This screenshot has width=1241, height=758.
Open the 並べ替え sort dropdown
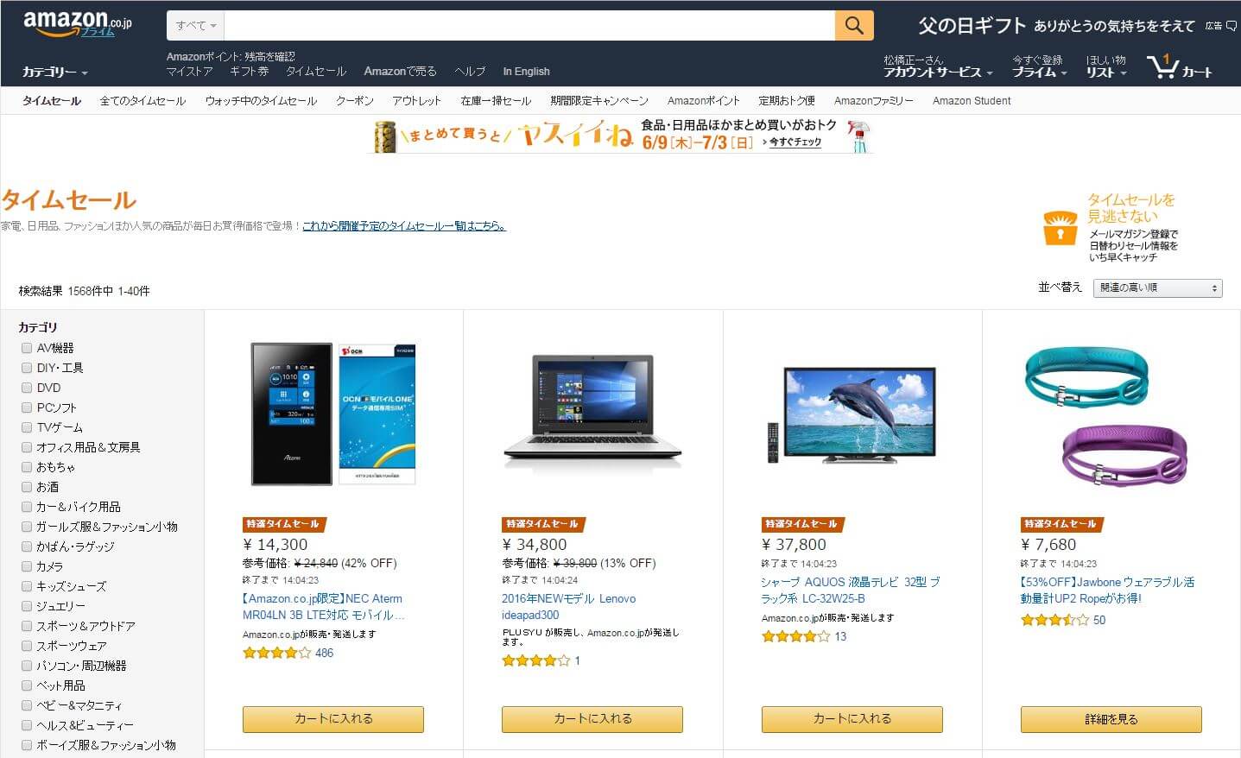[1158, 288]
